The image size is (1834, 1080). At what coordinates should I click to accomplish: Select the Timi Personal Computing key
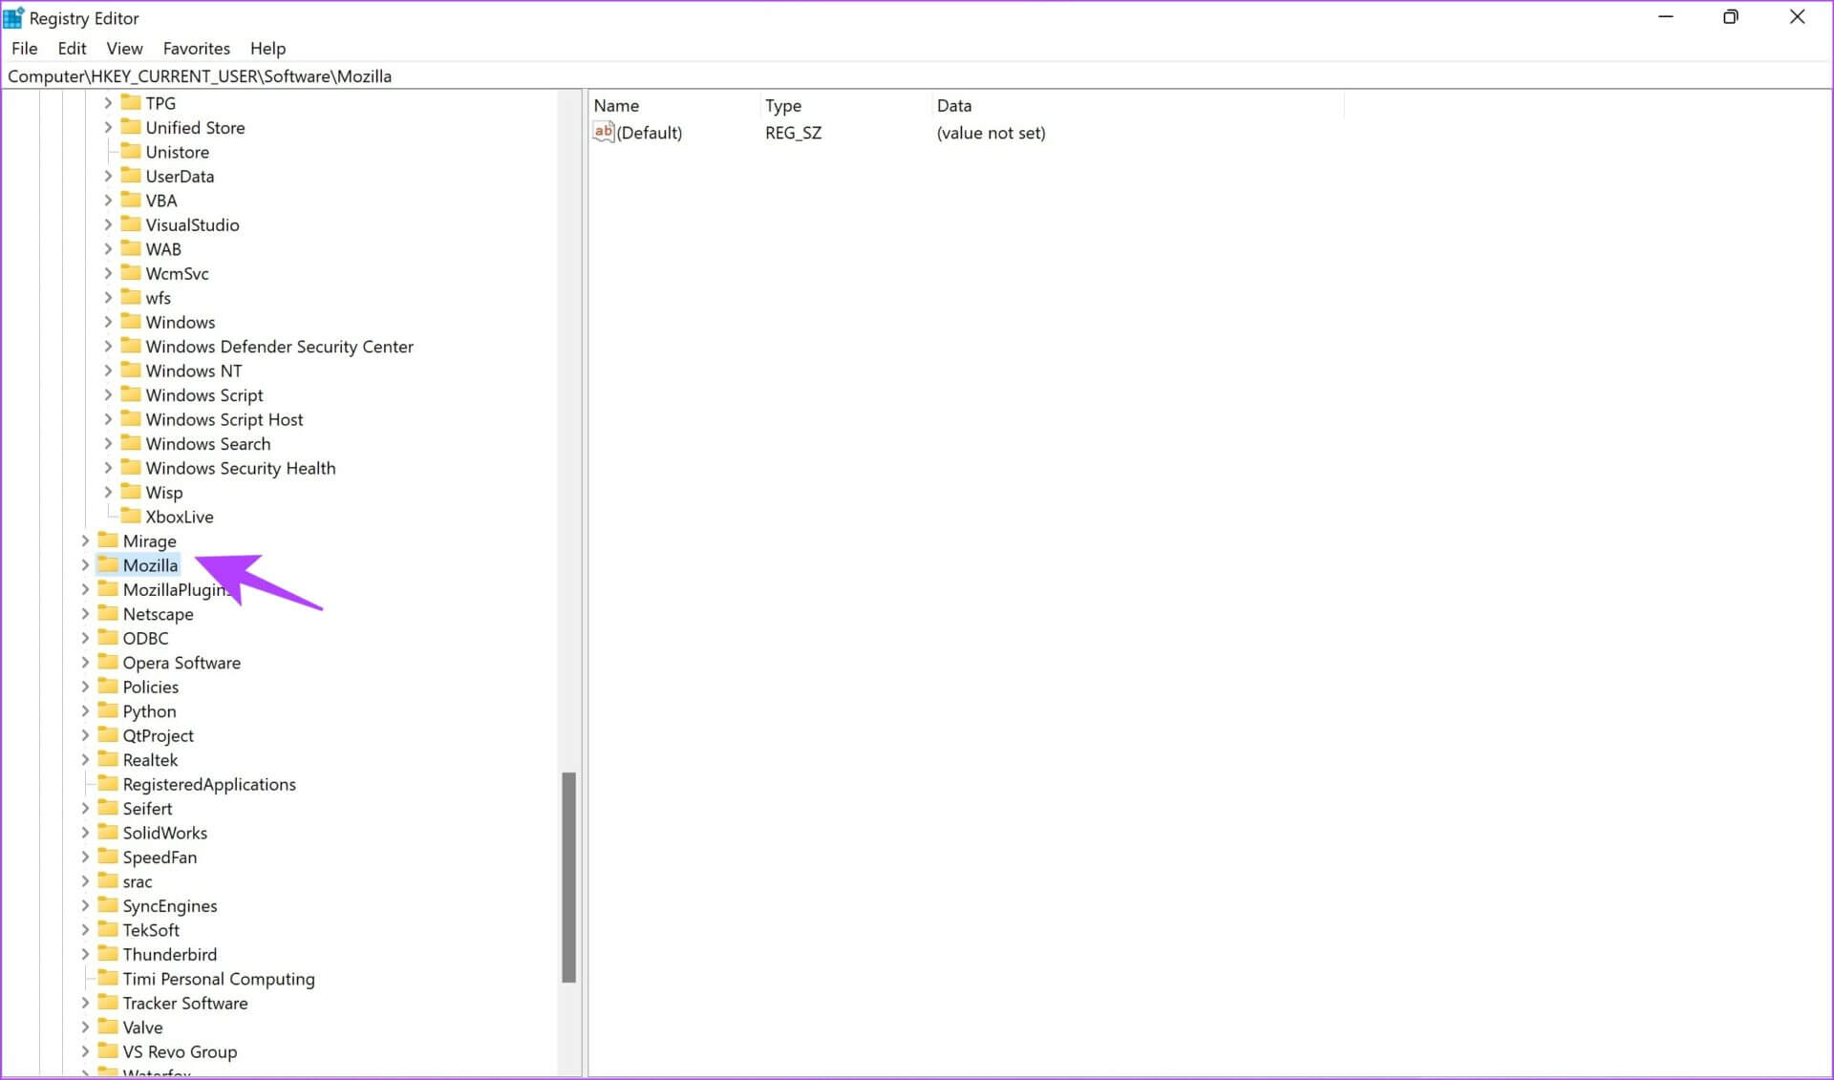click(219, 979)
